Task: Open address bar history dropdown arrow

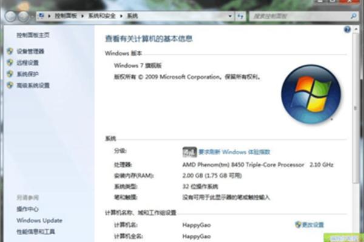Action: 230,16
